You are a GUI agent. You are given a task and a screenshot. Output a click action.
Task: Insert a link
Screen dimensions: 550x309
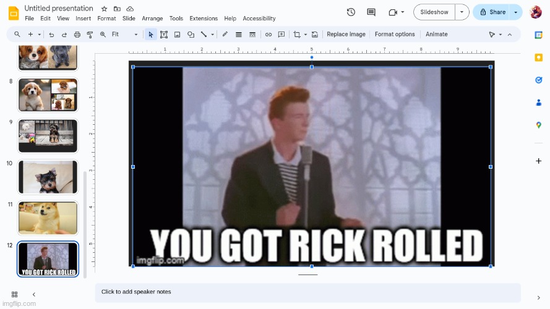tap(269, 35)
